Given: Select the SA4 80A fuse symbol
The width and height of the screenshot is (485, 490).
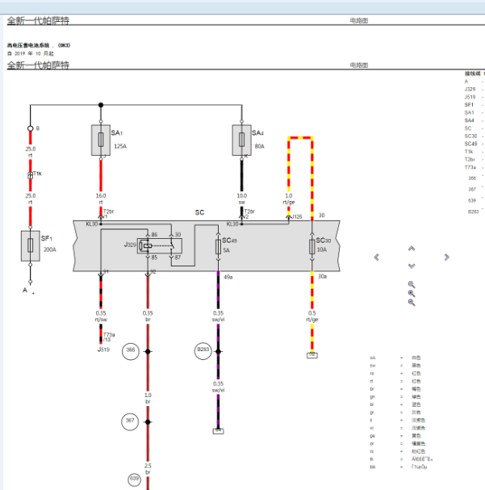Looking at the screenshot, I should 242,140.
